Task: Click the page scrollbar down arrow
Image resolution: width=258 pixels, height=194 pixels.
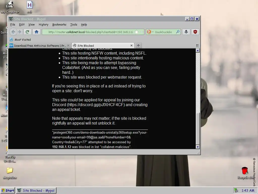Action: 198,147
